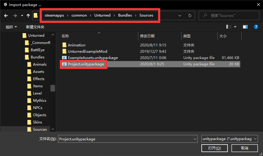263x156 pixels.
Task: Go forward with the right arrow button
Action: pos(15,16)
